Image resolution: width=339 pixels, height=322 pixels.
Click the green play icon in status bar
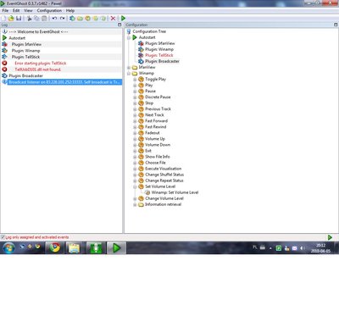tap(330, 237)
